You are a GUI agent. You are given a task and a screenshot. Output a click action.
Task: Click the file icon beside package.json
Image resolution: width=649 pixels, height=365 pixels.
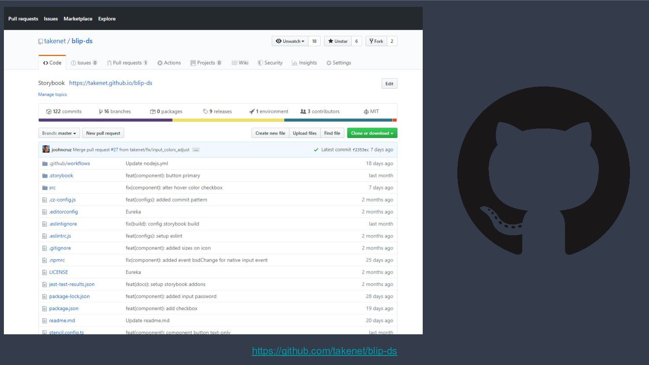pyautogui.click(x=45, y=309)
